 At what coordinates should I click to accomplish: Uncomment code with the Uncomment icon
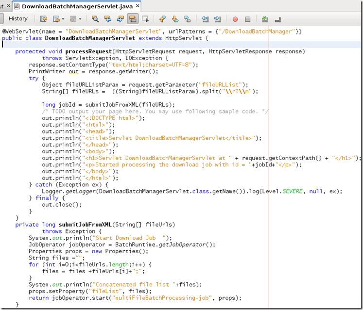(278, 19)
